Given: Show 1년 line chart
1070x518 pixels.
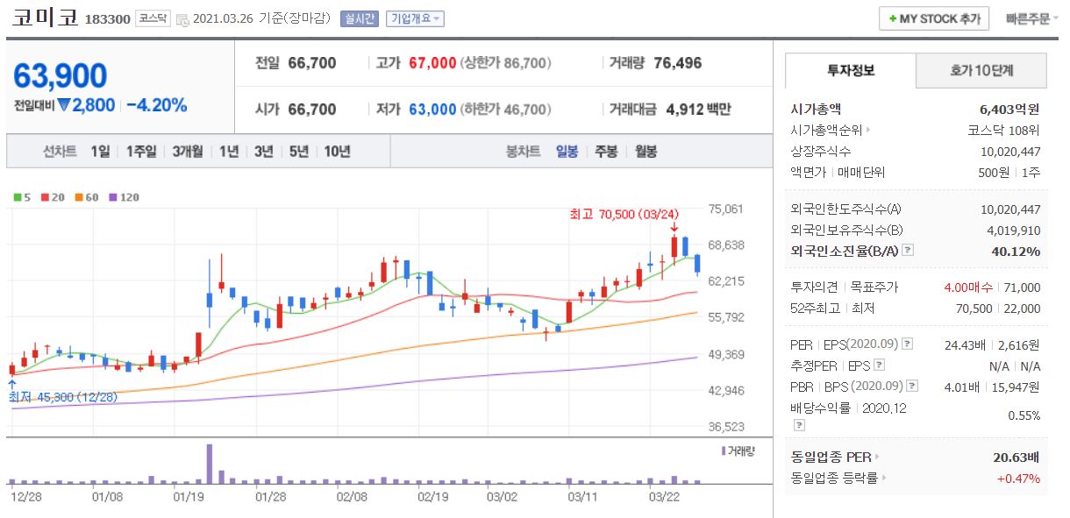Looking at the screenshot, I should coord(228,151).
